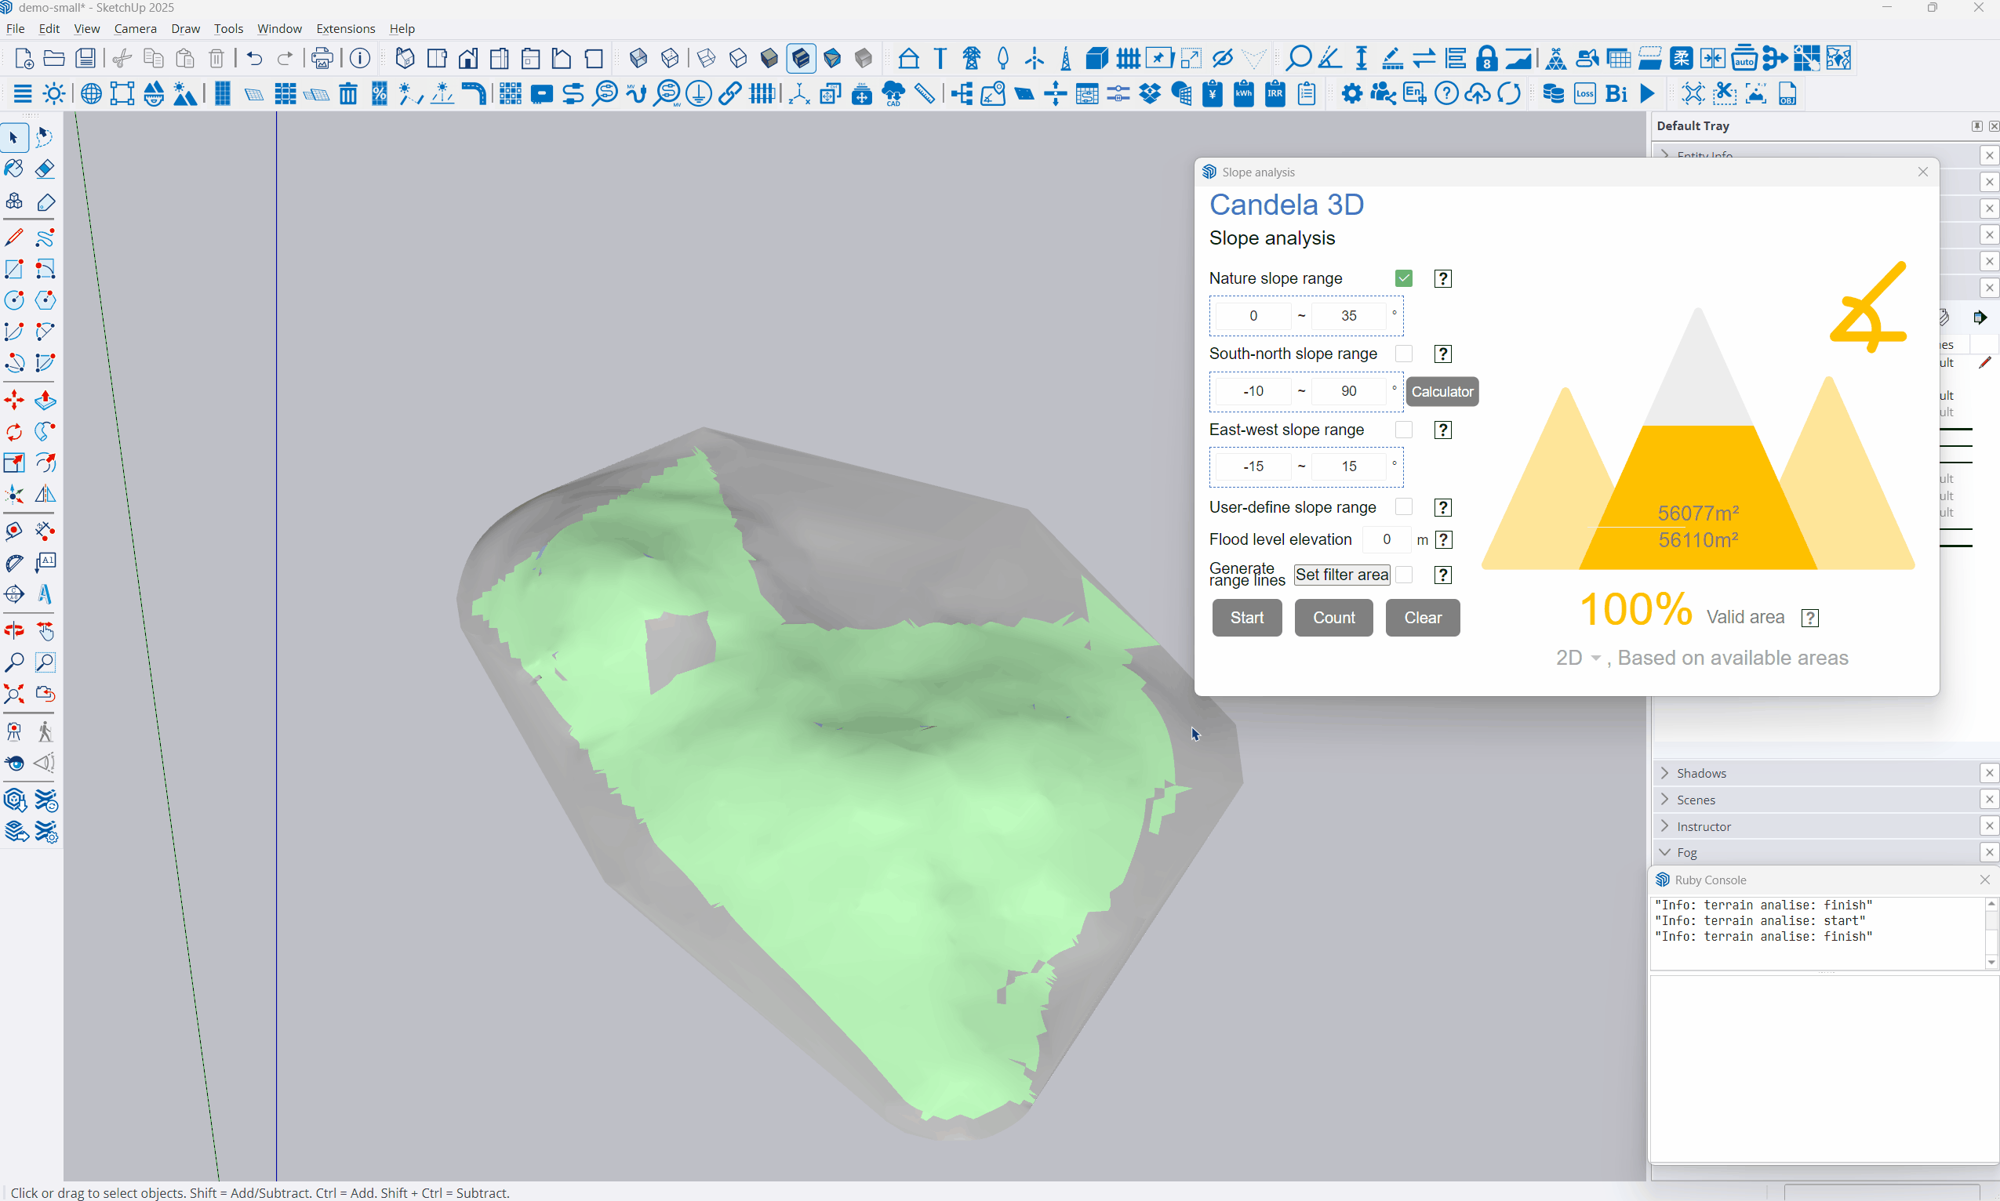The width and height of the screenshot is (2000, 1201).
Task: Check the Generate range lines checkbox
Action: (1404, 575)
